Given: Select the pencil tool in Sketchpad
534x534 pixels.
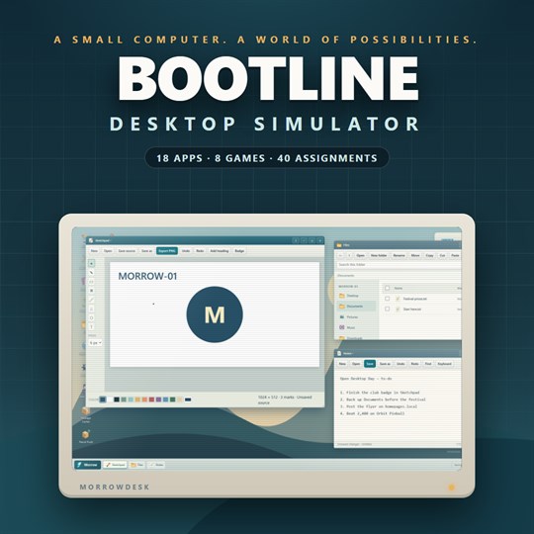Looking at the screenshot, I should point(91,273).
